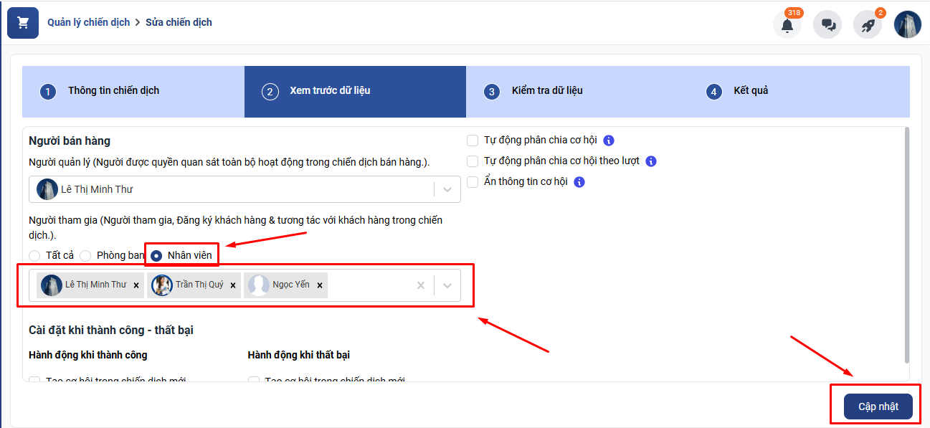Expand the participants employee dropdown arrow
Screen dimensions: 930x428
coord(447,285)
